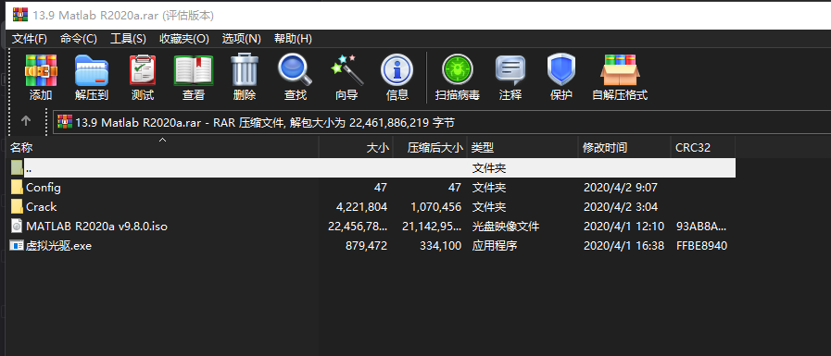This screenshot has height=356, width=831.
Task: Select 虚拟光驱.exe file name
Action: [x=58, y=246]
